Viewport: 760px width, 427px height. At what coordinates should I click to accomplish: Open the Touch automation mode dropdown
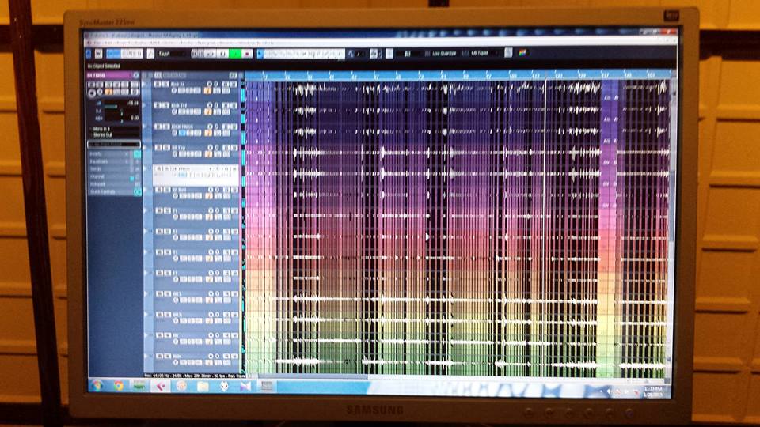[171, 54]
